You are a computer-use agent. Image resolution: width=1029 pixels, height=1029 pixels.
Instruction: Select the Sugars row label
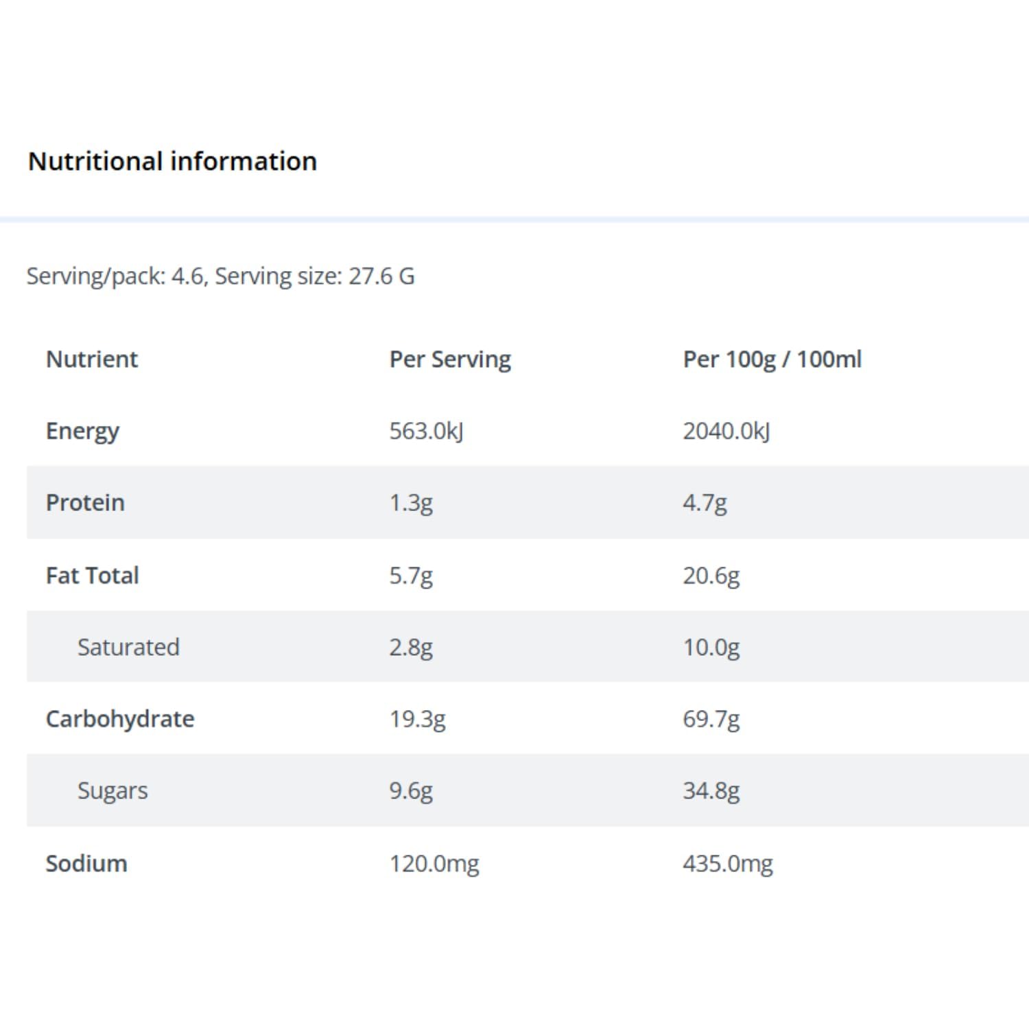pos(113,790)
